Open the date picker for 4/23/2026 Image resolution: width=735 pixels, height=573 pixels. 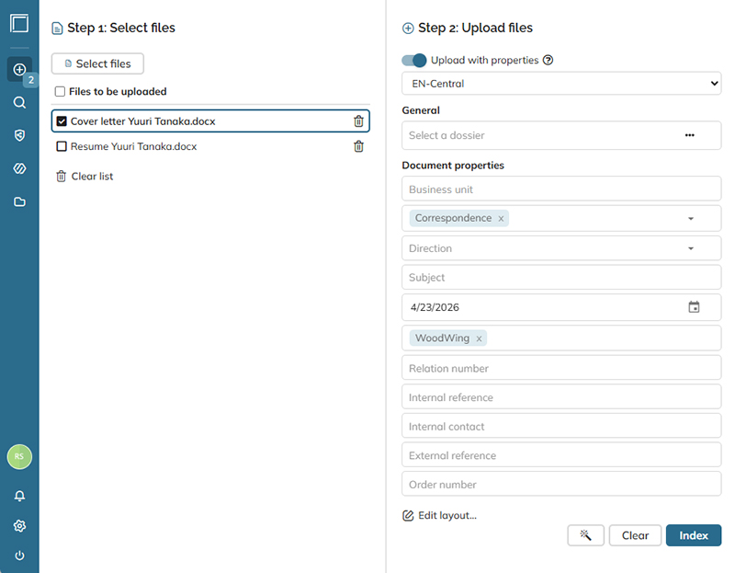tap(695, 306)
